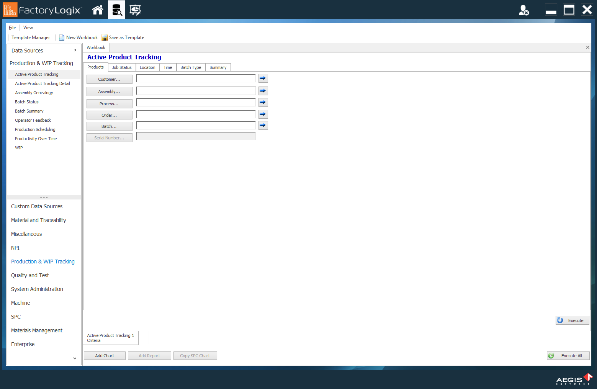The width and height of the screenshot is (597, 389).
Task: Click the Execute button
Action: 572,320
